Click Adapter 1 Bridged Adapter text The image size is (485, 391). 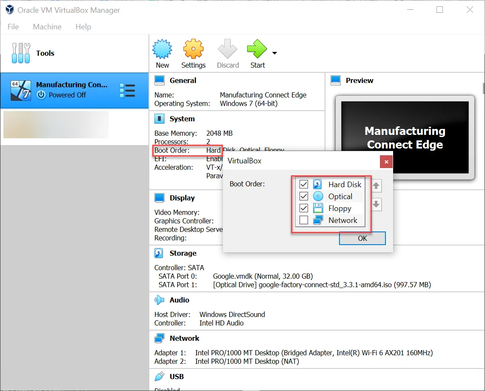314,353
